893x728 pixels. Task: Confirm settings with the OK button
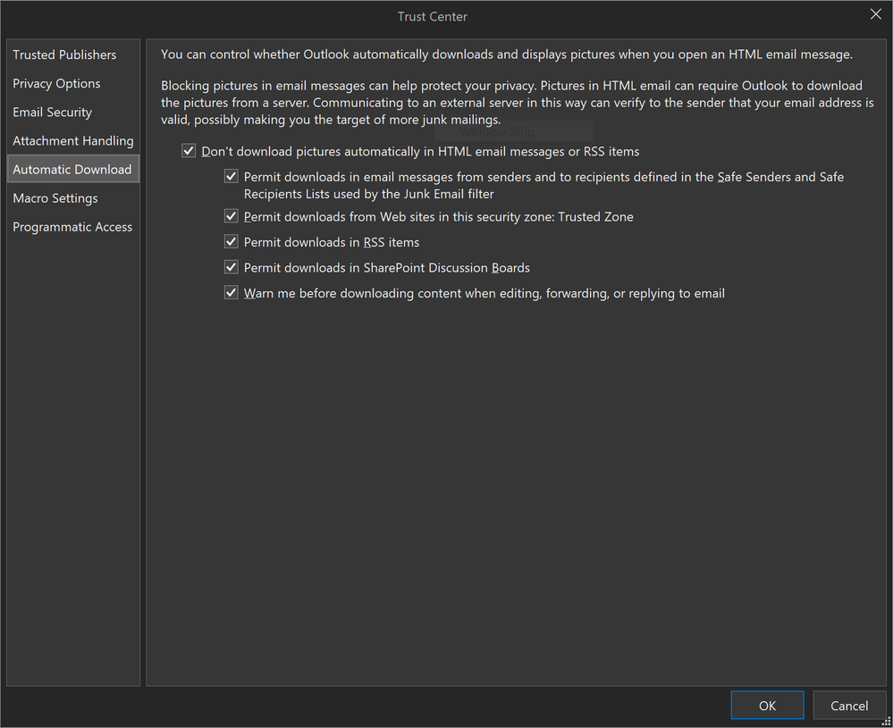[766, 705]
